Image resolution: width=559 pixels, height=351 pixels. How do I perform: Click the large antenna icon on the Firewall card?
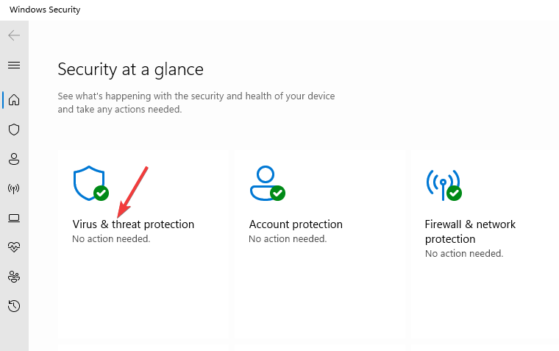(x=442, y=184)
